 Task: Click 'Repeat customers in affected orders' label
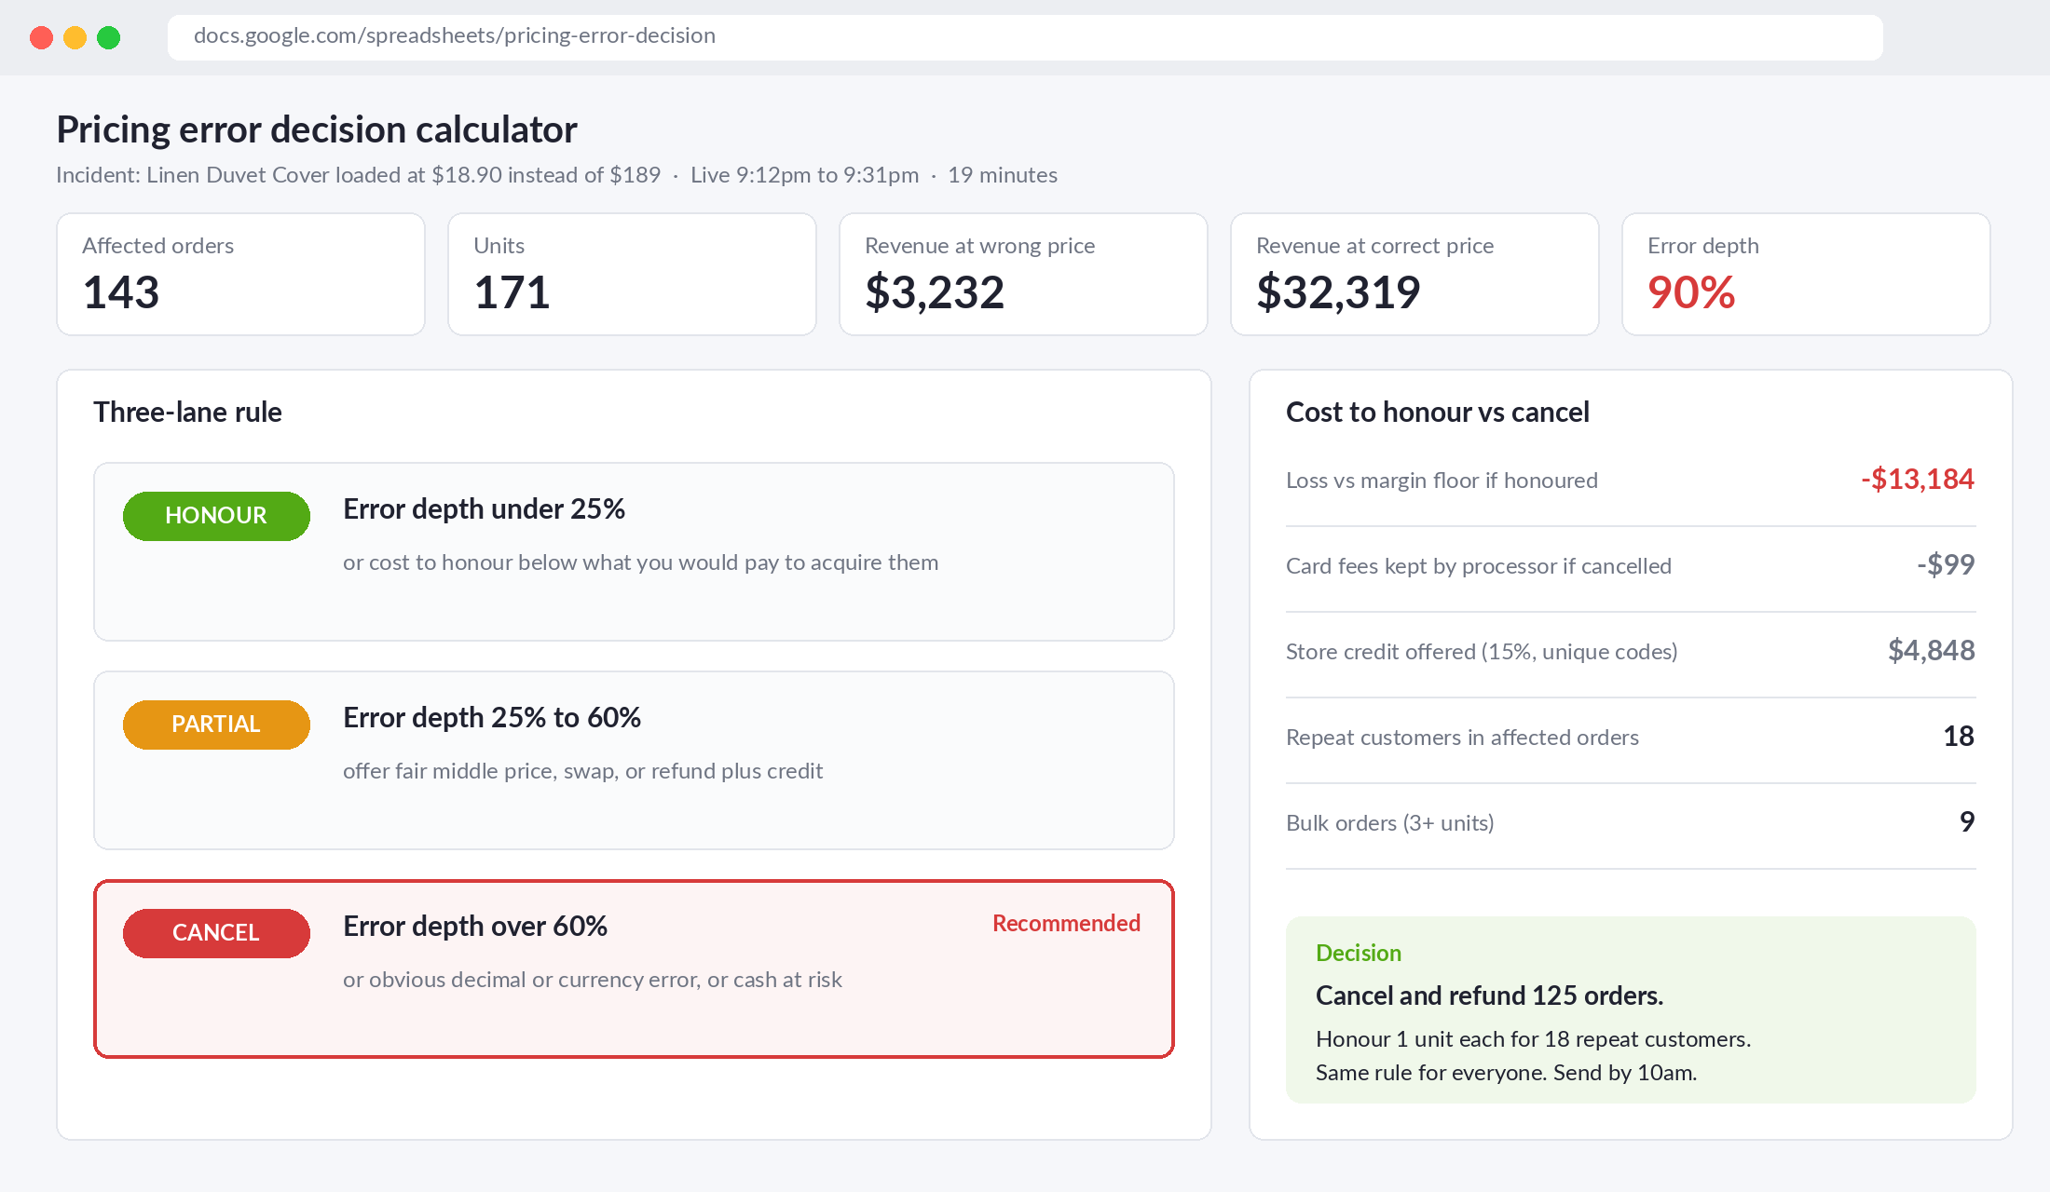tap(1462, 738)
